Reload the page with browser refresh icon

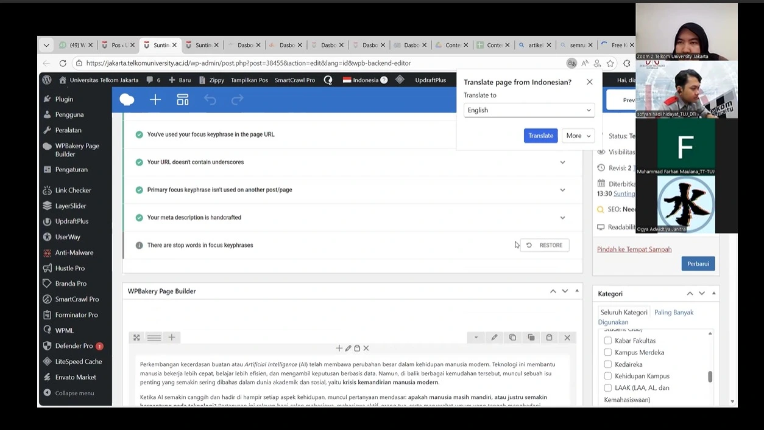pyautogui.click(x=63, y=63)
